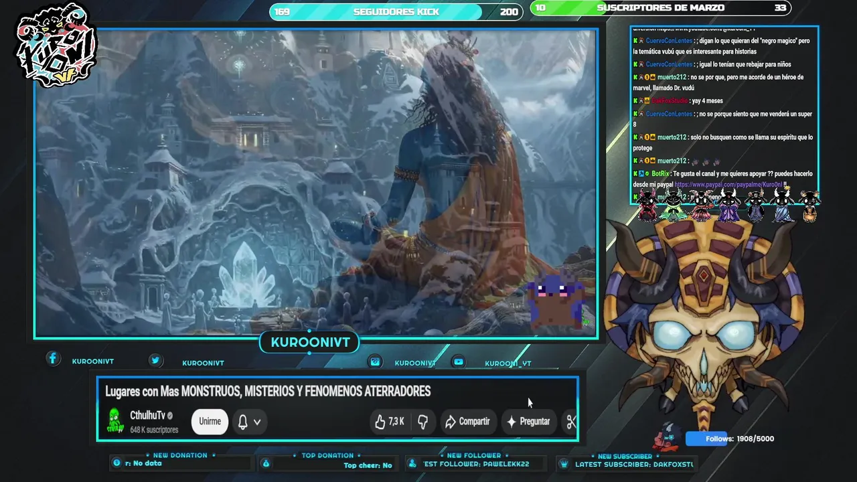Click the video title Lugares con Mas MONSTRUOS
This screenshot has width=857, height=482.
[268, 391]
